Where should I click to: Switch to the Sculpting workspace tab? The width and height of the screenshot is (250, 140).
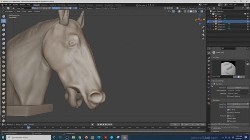point(53,5)
